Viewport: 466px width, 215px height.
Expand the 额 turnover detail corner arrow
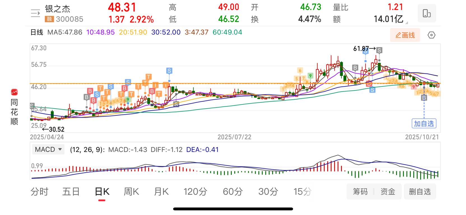click(407, 22)
